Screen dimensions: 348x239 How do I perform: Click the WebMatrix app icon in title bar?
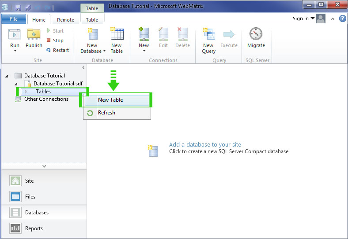[x=5, y=7]
